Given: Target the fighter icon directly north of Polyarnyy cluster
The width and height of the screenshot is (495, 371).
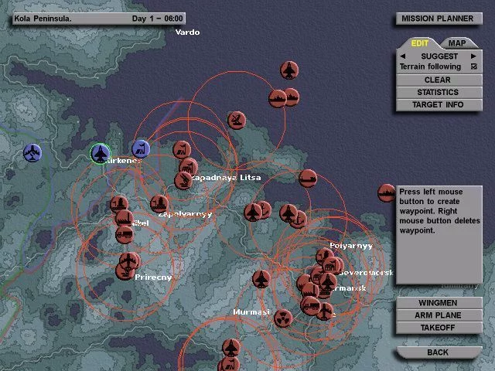Looking at the screenshot, I should (288, 213).
